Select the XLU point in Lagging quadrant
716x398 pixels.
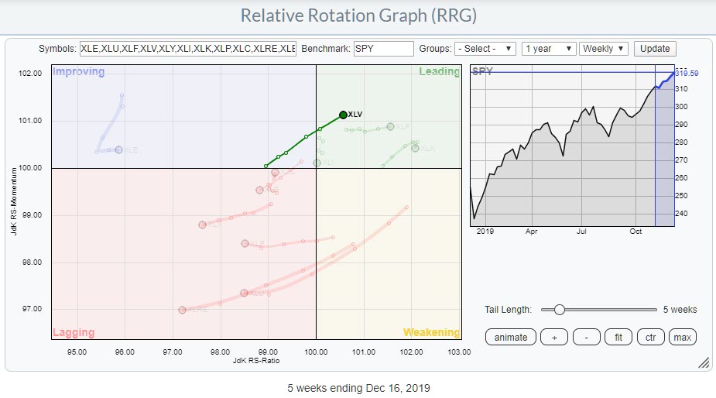245,293
